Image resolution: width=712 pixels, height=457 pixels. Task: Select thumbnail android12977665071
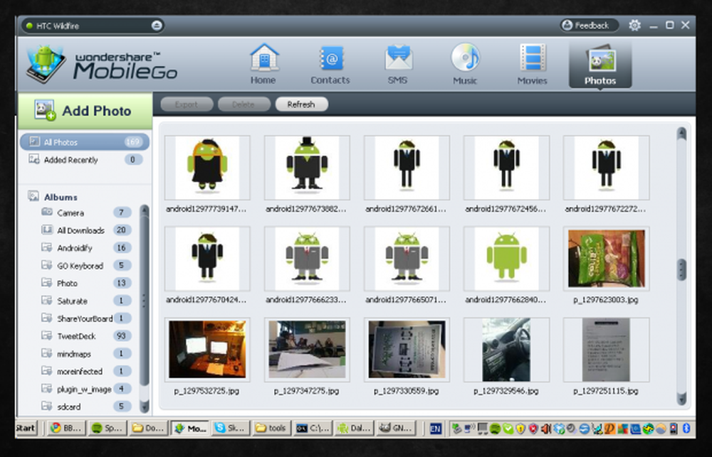[407, 259]
